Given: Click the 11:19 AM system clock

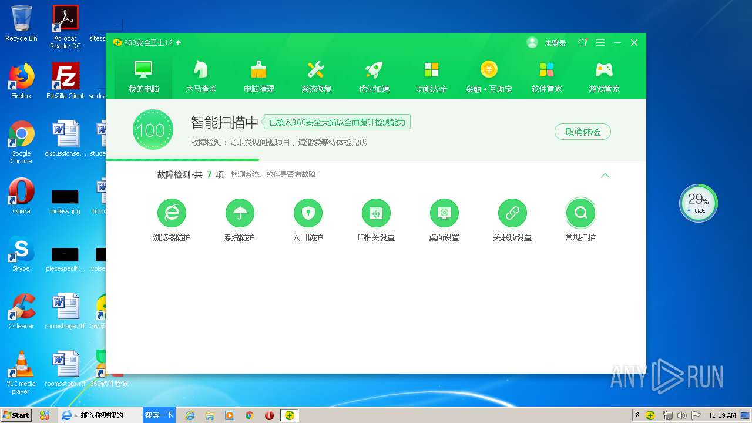Looking at the screenshot, I should (x=722, y=415).
